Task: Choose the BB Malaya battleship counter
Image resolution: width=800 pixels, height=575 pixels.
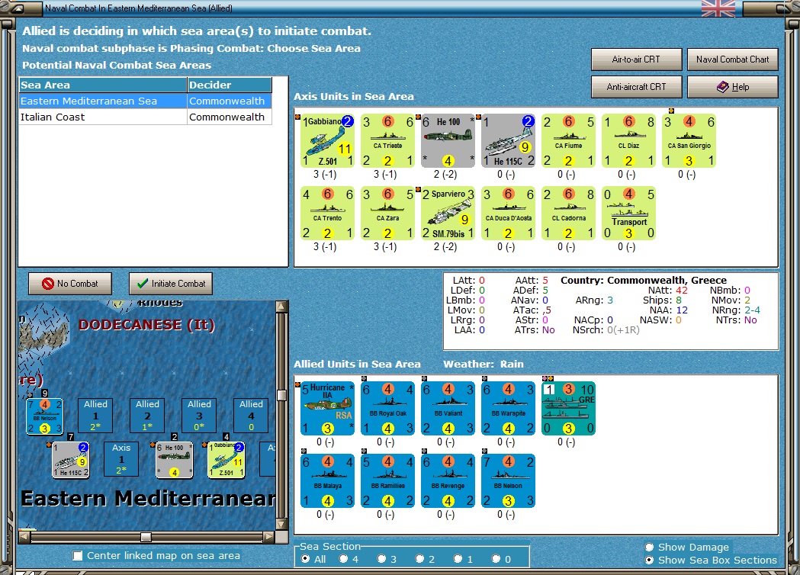Action: click(327, 481)
